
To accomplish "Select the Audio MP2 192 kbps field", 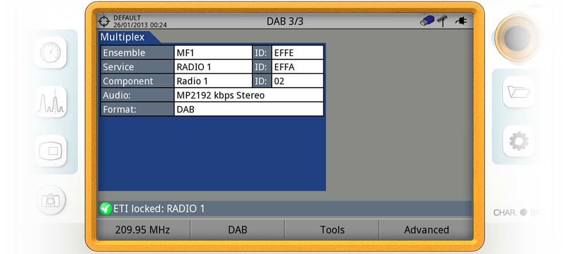I will pyautogui.click(x=248, y=95).
